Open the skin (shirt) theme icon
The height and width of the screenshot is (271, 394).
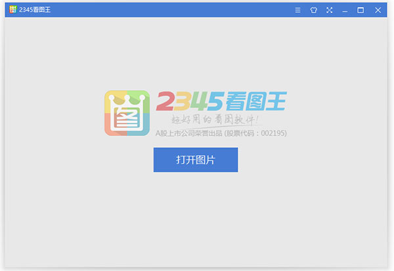point(313,10)
